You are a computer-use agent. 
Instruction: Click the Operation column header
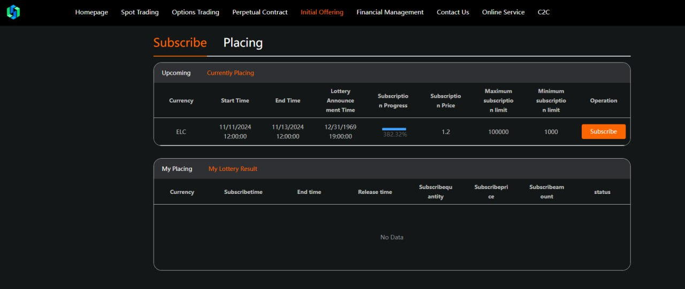(604, 100)
